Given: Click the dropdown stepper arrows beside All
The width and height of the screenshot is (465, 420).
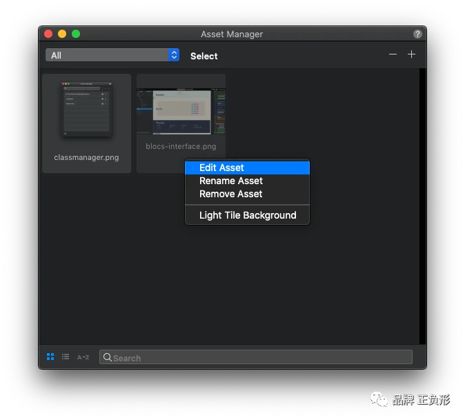Looking at the screenshot, I should tap(174, 55).
